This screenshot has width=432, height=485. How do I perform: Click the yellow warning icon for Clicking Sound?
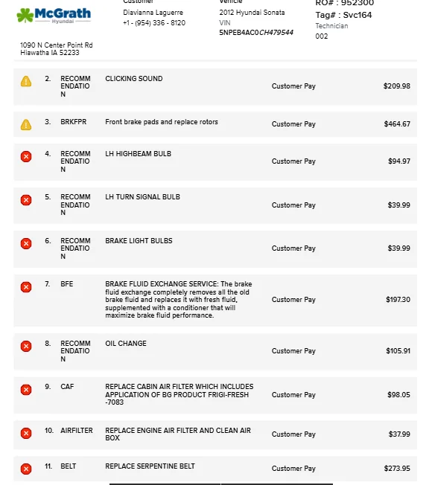click(x=26, y=81)
